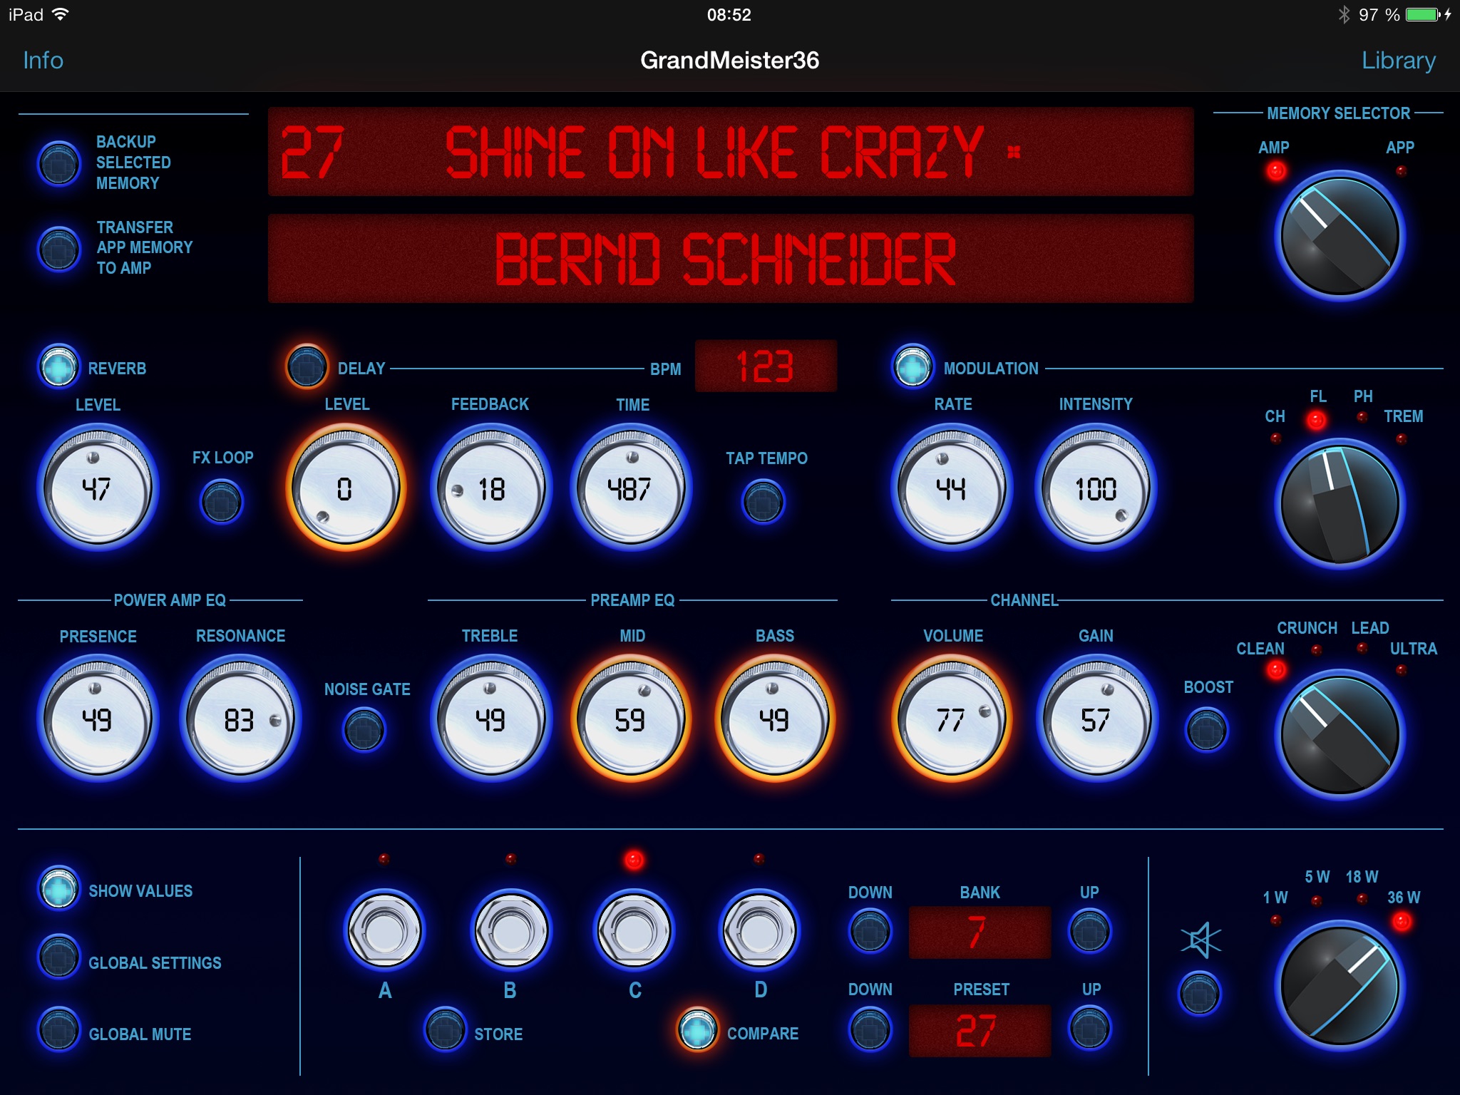Click the STORE button to save preset
The height and width of the screenshot is (1095, 1460).
(x=448, y=1031)
